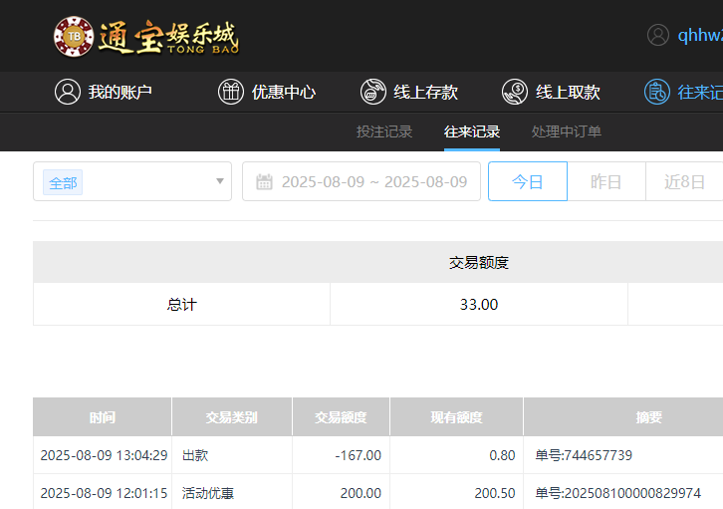Viewport: 723px width, 509px height.
Task: Click the user profile avatar icon
Action: tap(658, 35)
